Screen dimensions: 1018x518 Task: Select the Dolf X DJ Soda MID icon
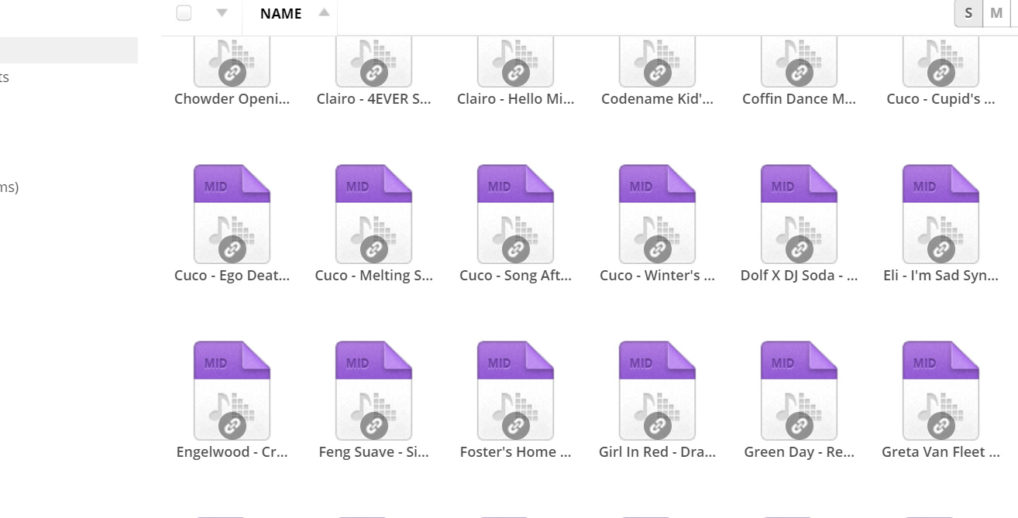(x=799, y=214)
